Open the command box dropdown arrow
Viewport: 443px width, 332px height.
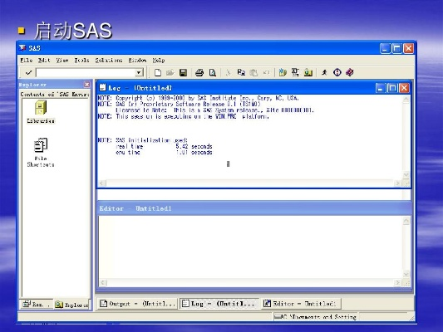(x=139, y=72)
